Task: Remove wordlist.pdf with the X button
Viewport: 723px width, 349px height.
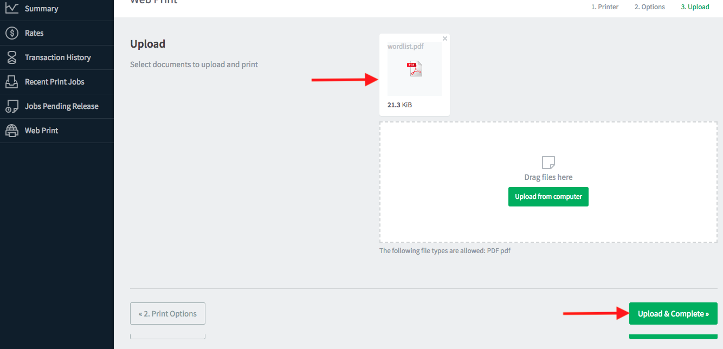Action: (445, 38)
